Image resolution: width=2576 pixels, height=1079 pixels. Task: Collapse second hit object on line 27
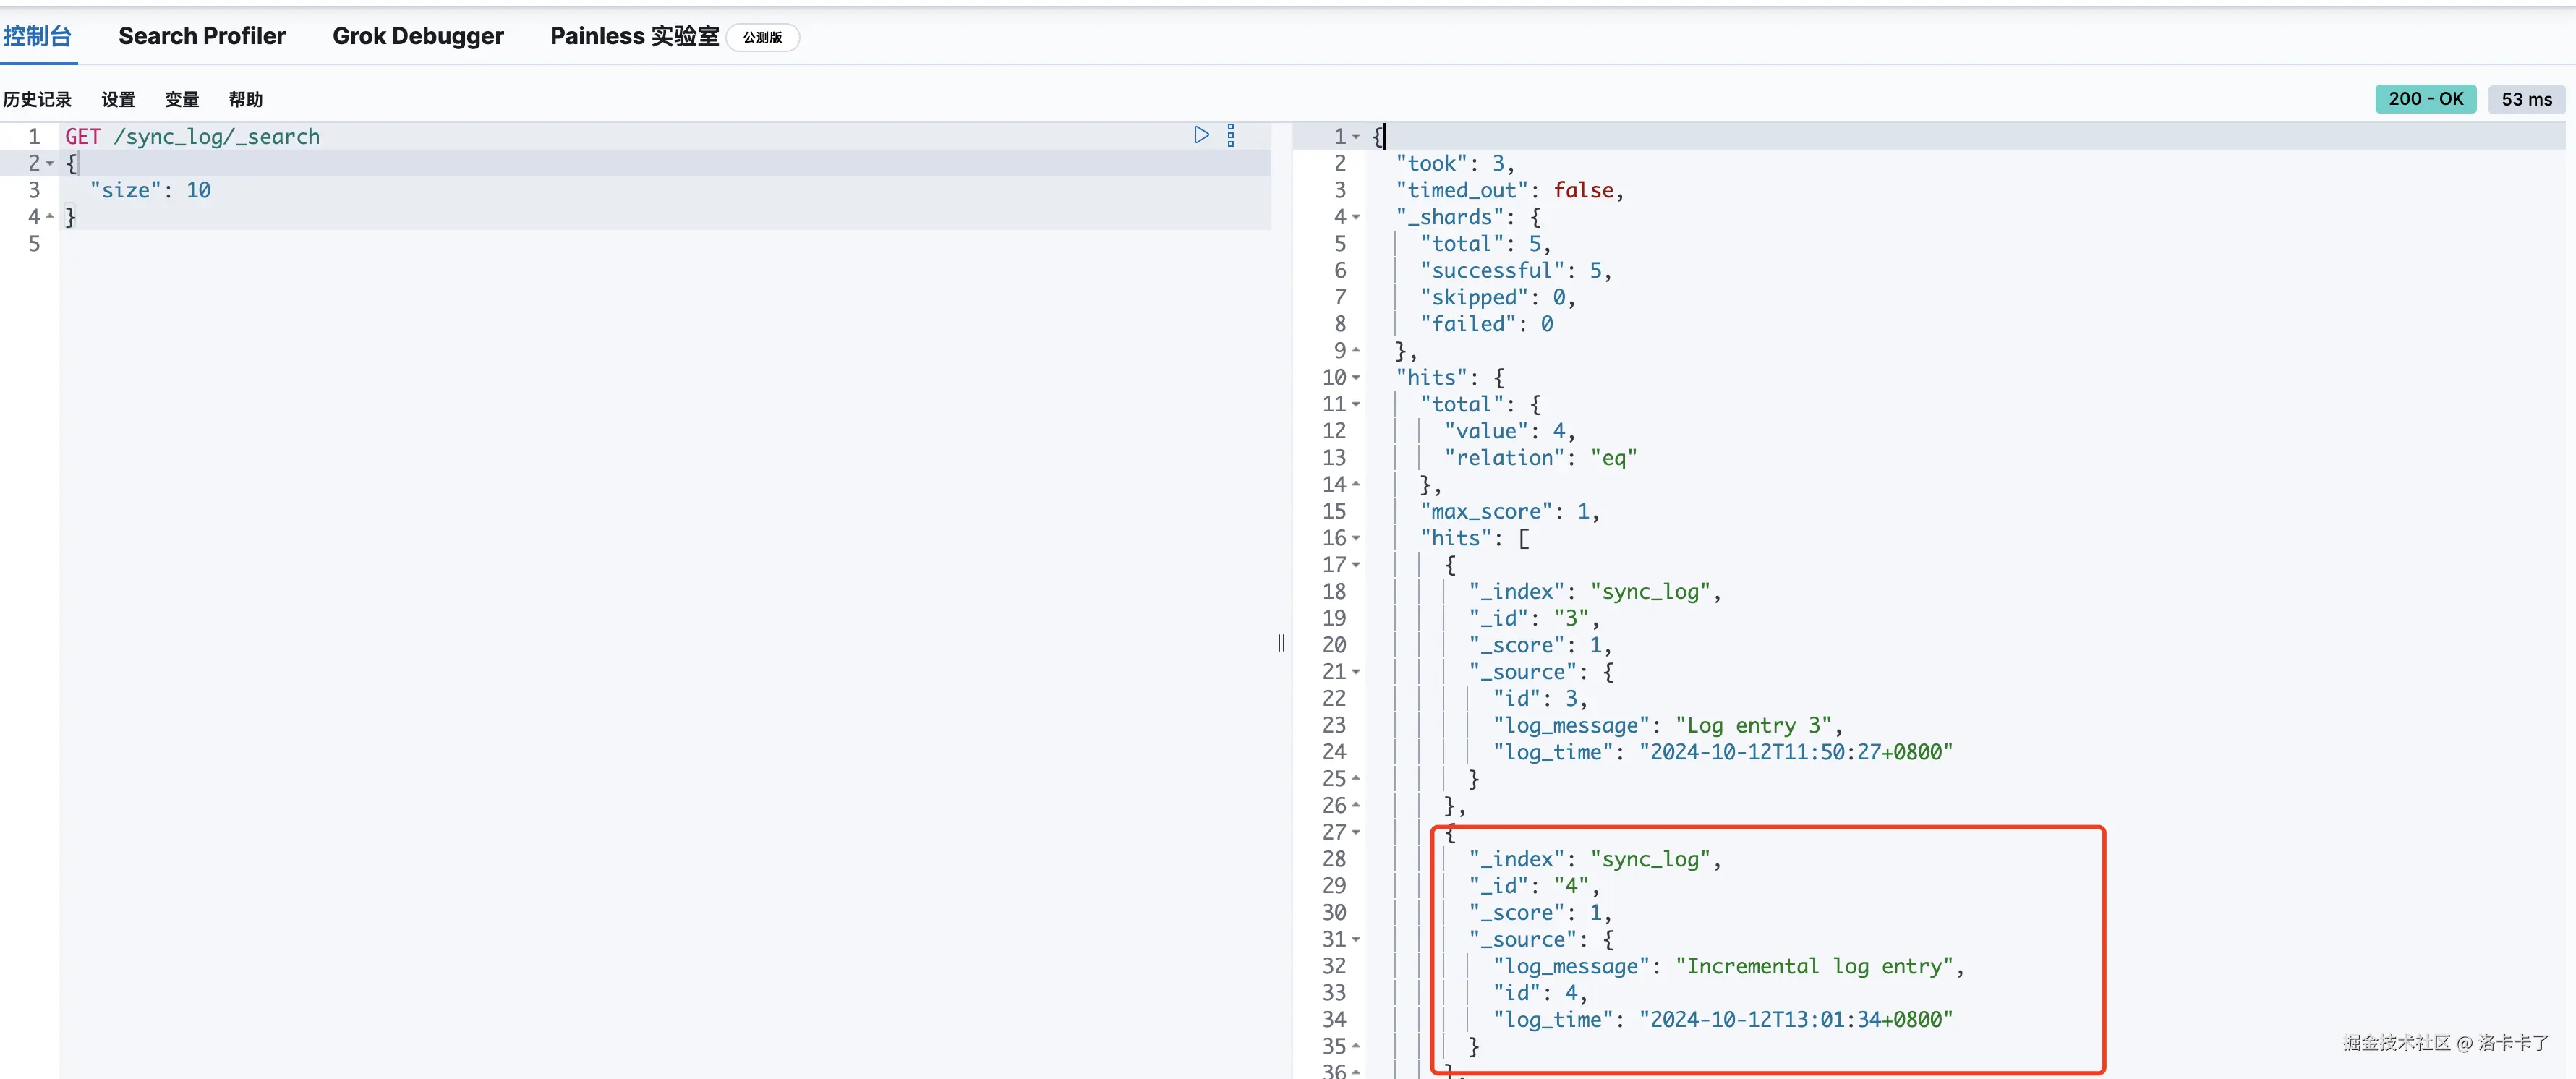[x=1356, y=832]
